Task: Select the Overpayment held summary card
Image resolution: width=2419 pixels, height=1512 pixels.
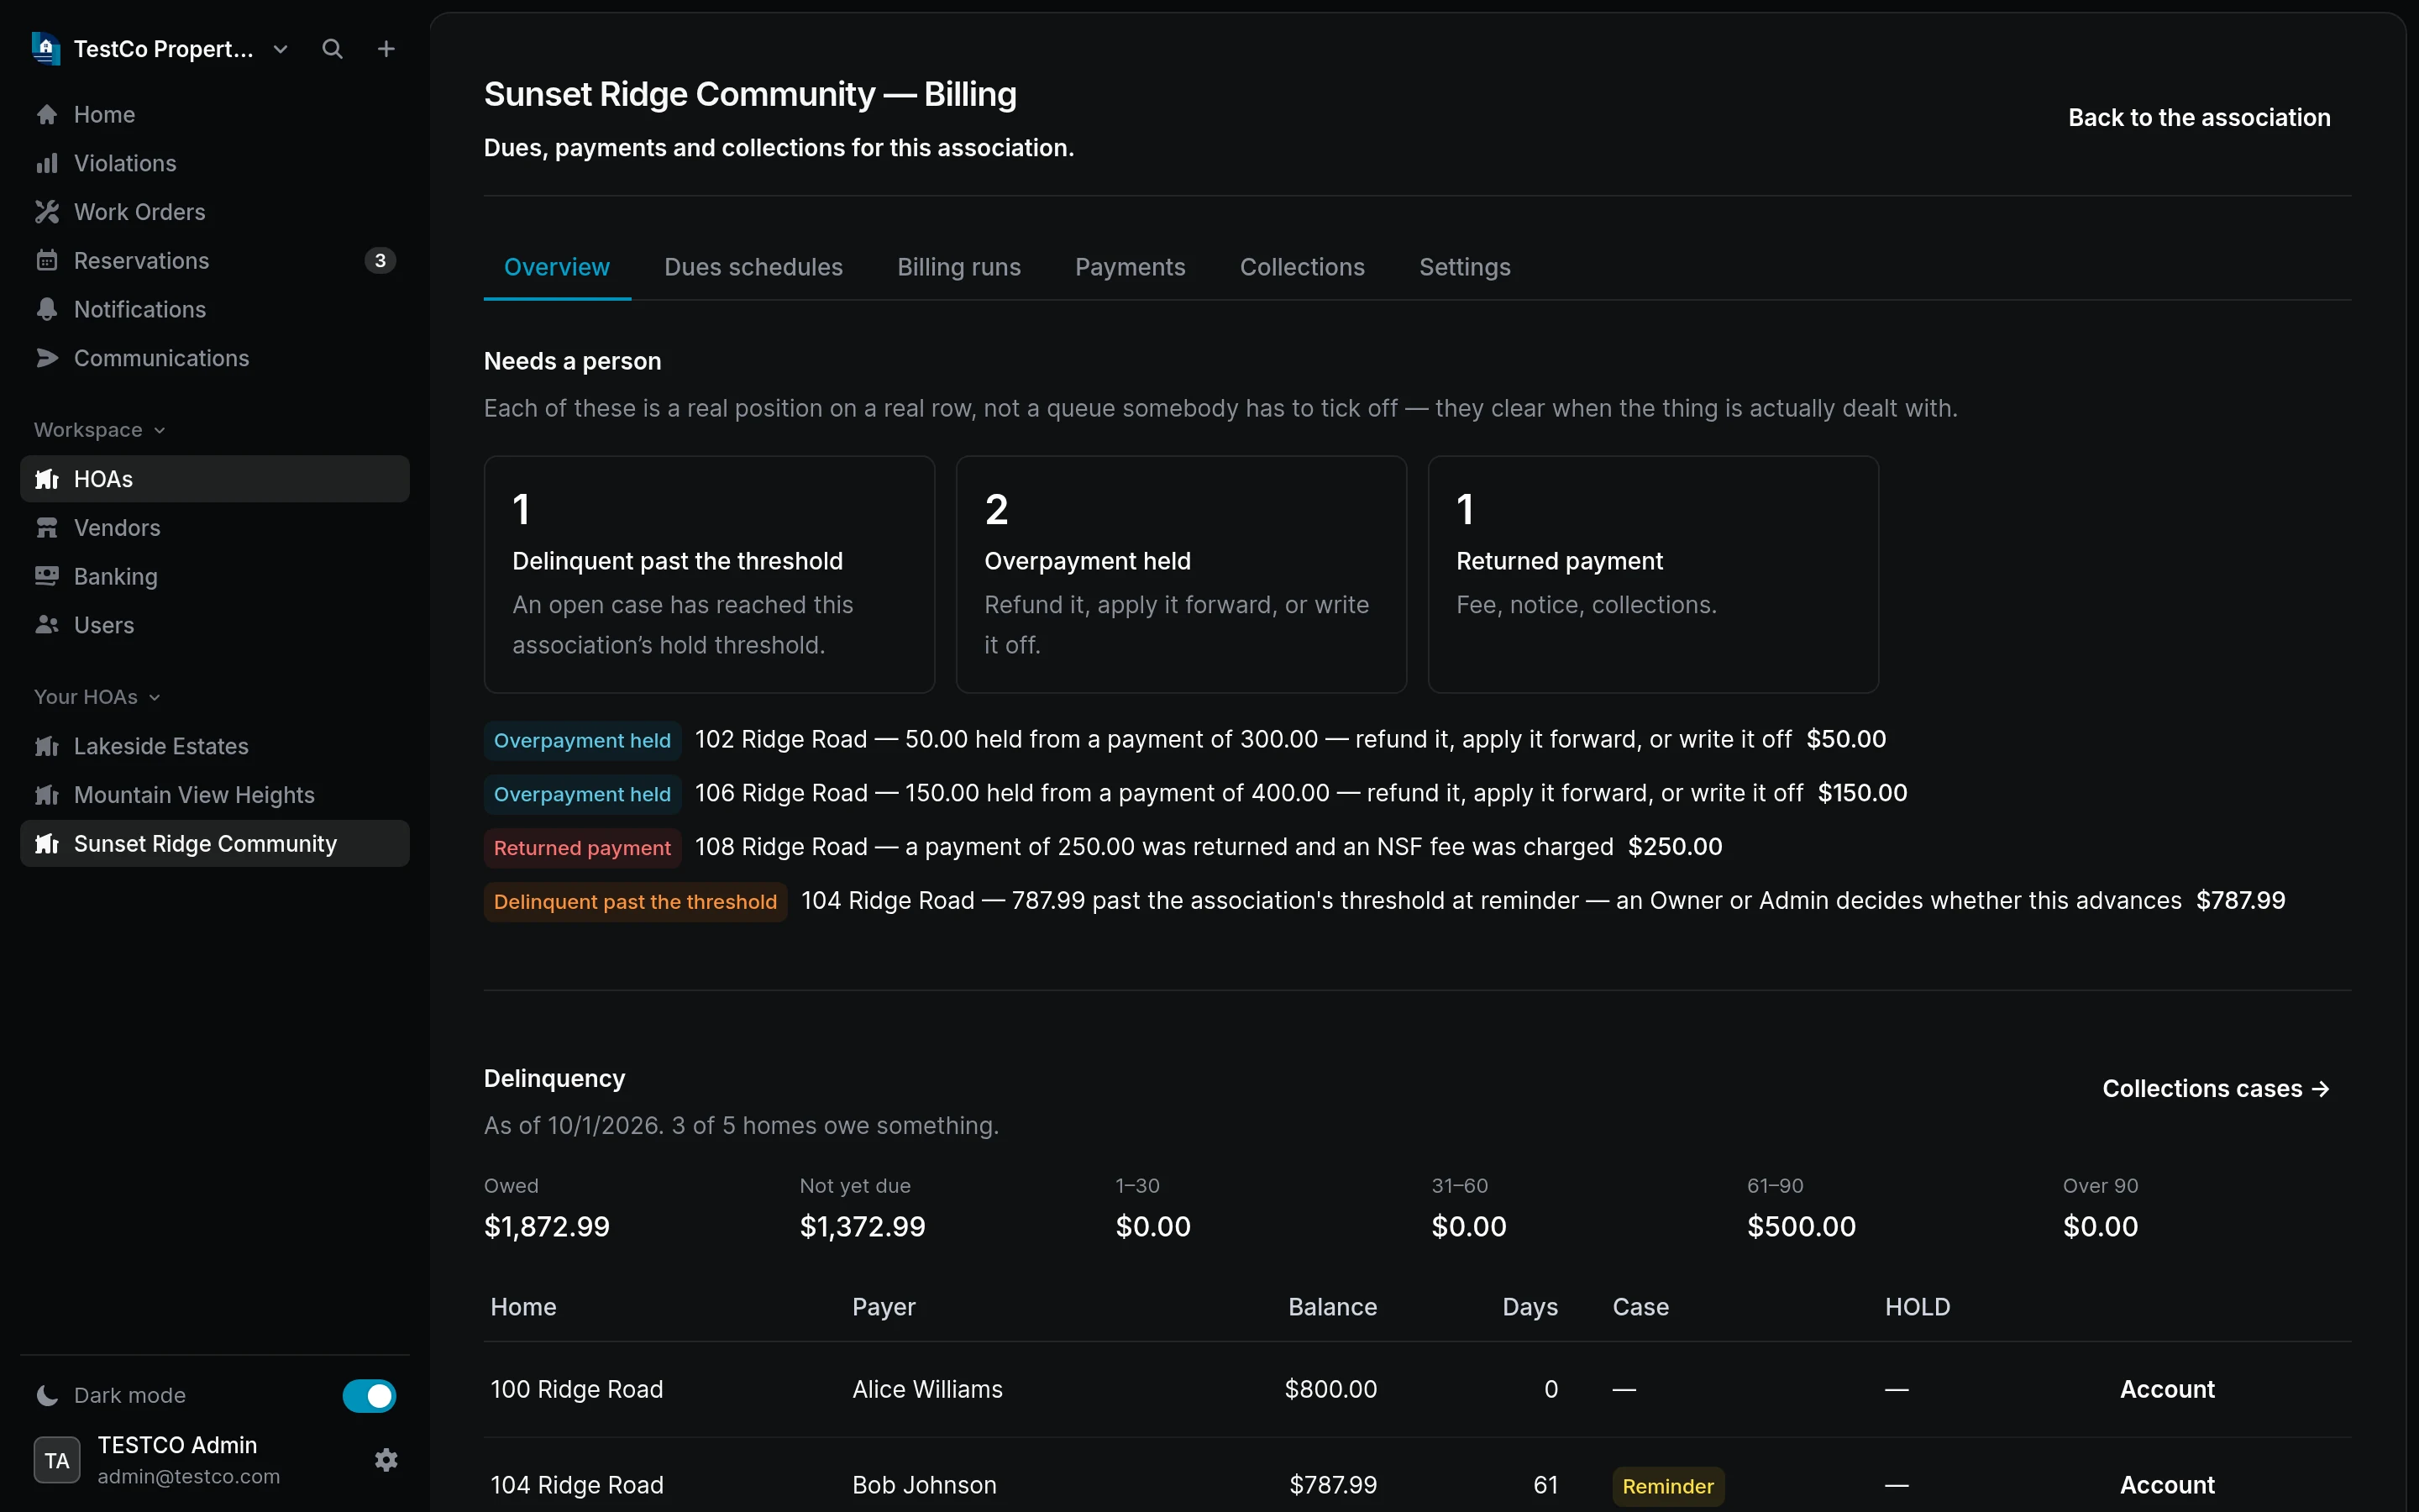Action: pyautogui.click(x=1182, y=575)
